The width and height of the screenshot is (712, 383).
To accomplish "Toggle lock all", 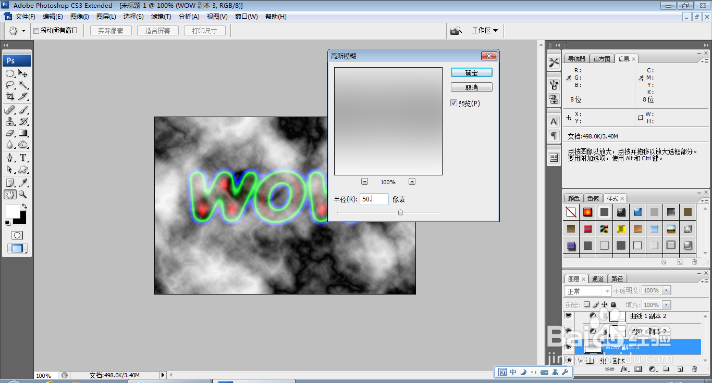I will [613, 304].
